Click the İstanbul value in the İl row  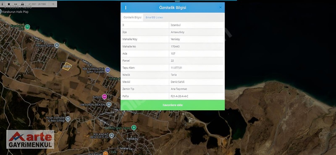point(176,25)
